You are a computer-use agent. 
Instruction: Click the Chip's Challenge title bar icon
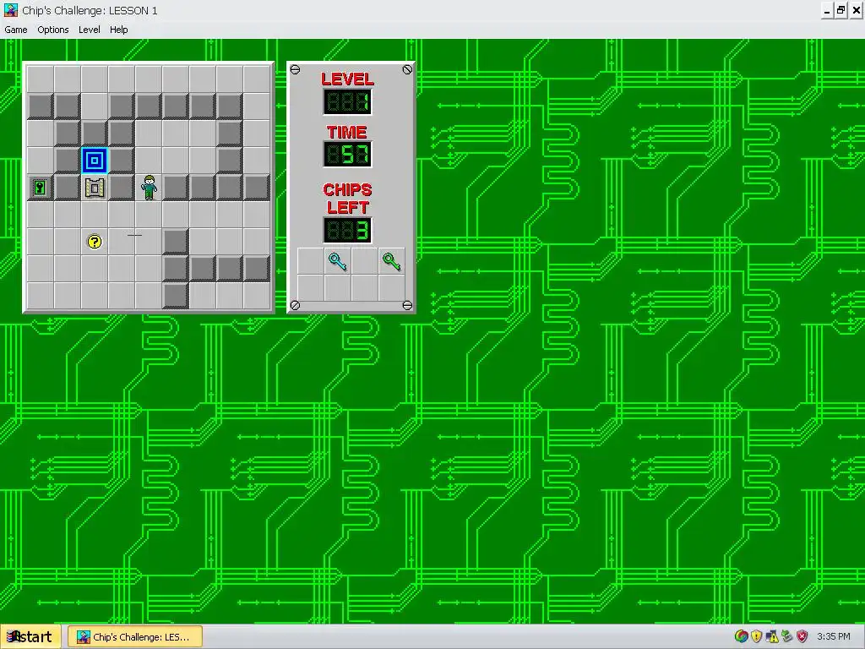tap(11, 10)
